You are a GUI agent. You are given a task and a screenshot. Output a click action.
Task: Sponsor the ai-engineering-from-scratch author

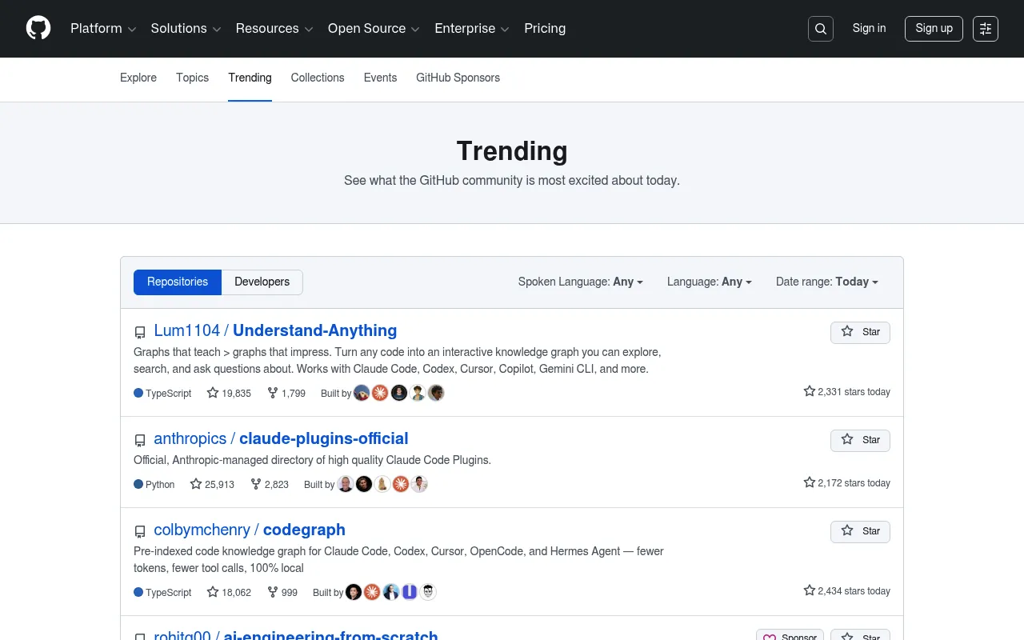(x=790, y=635)
